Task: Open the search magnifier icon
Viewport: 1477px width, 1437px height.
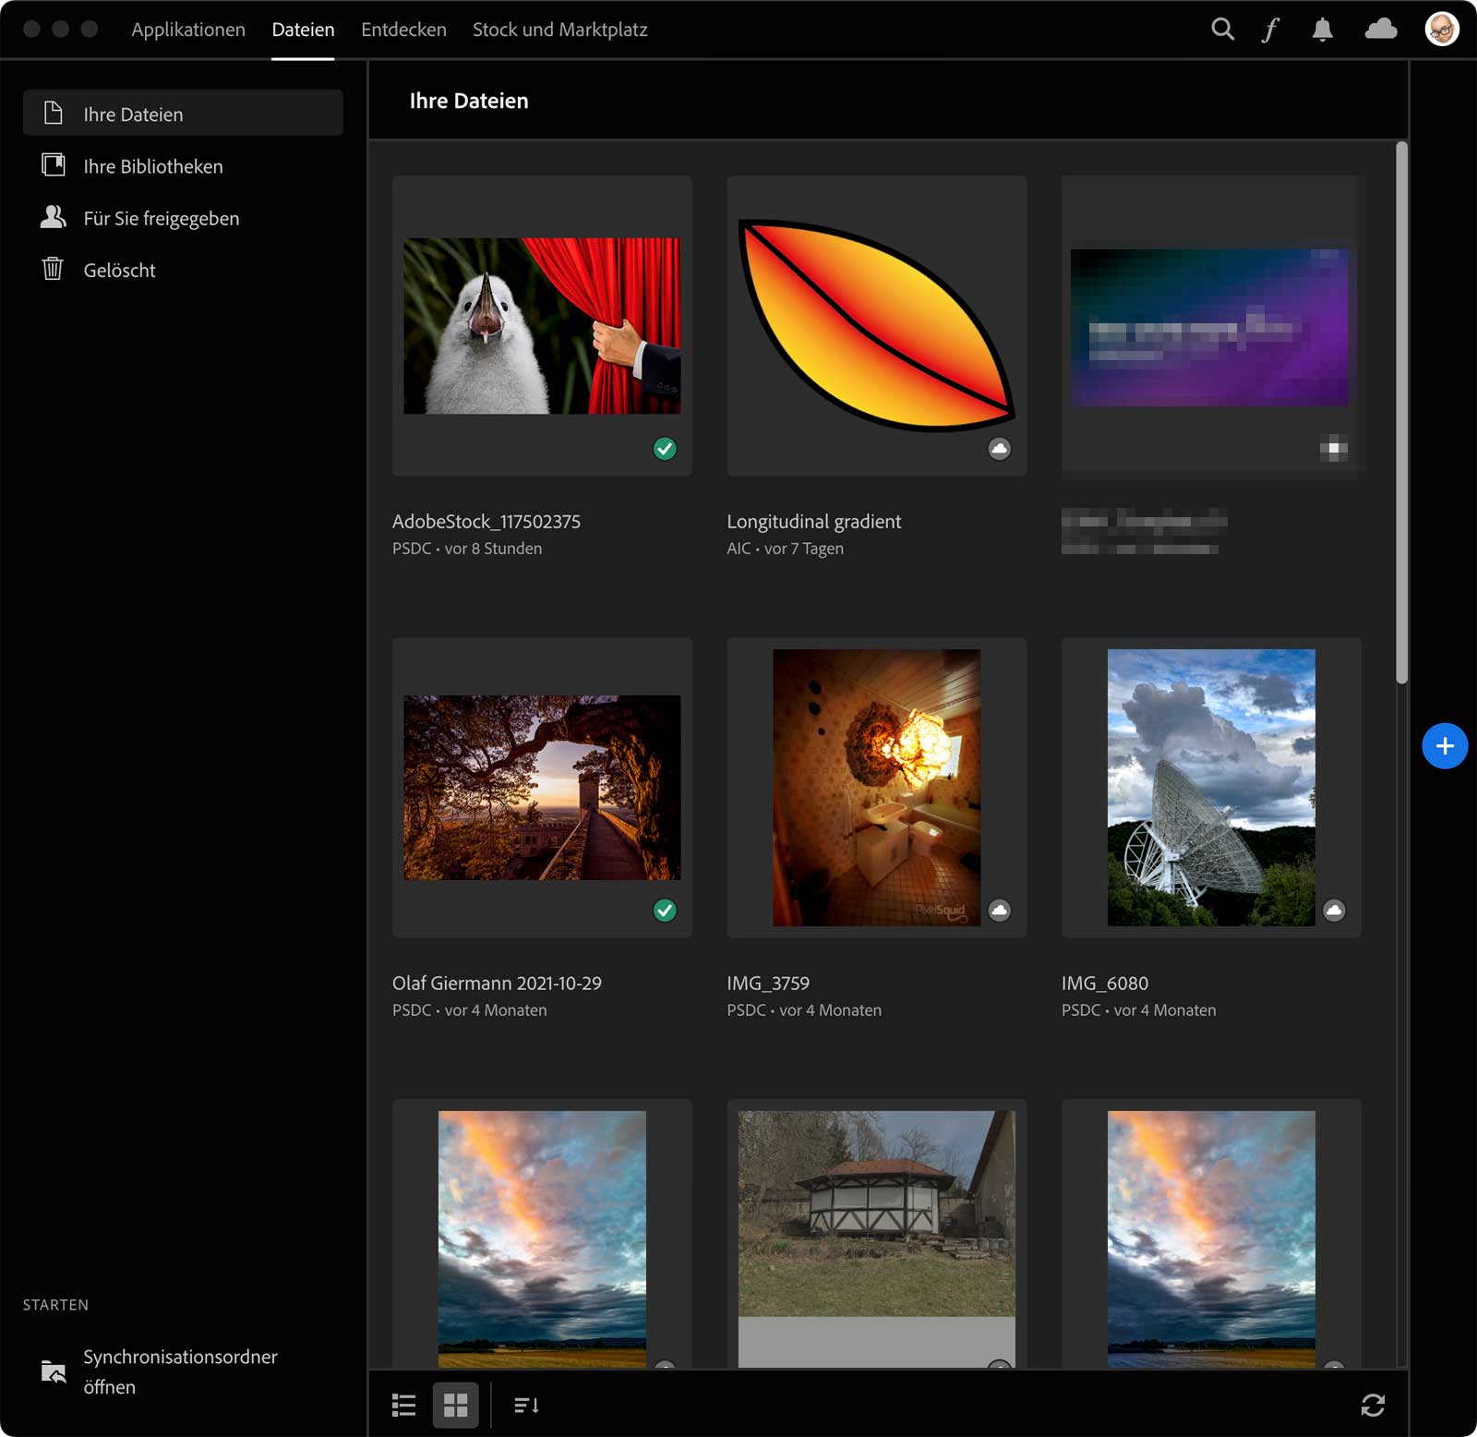Action: 1222,30
